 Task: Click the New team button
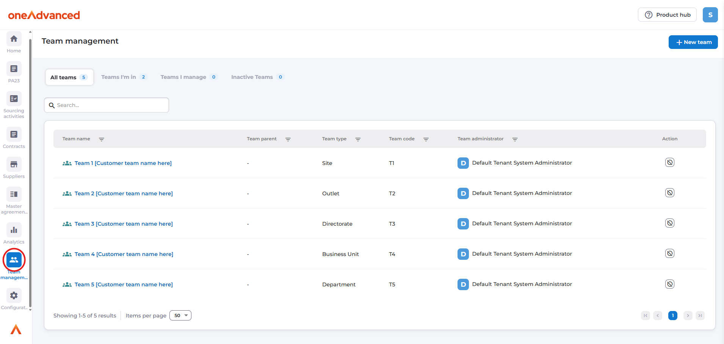coord(693,42)
